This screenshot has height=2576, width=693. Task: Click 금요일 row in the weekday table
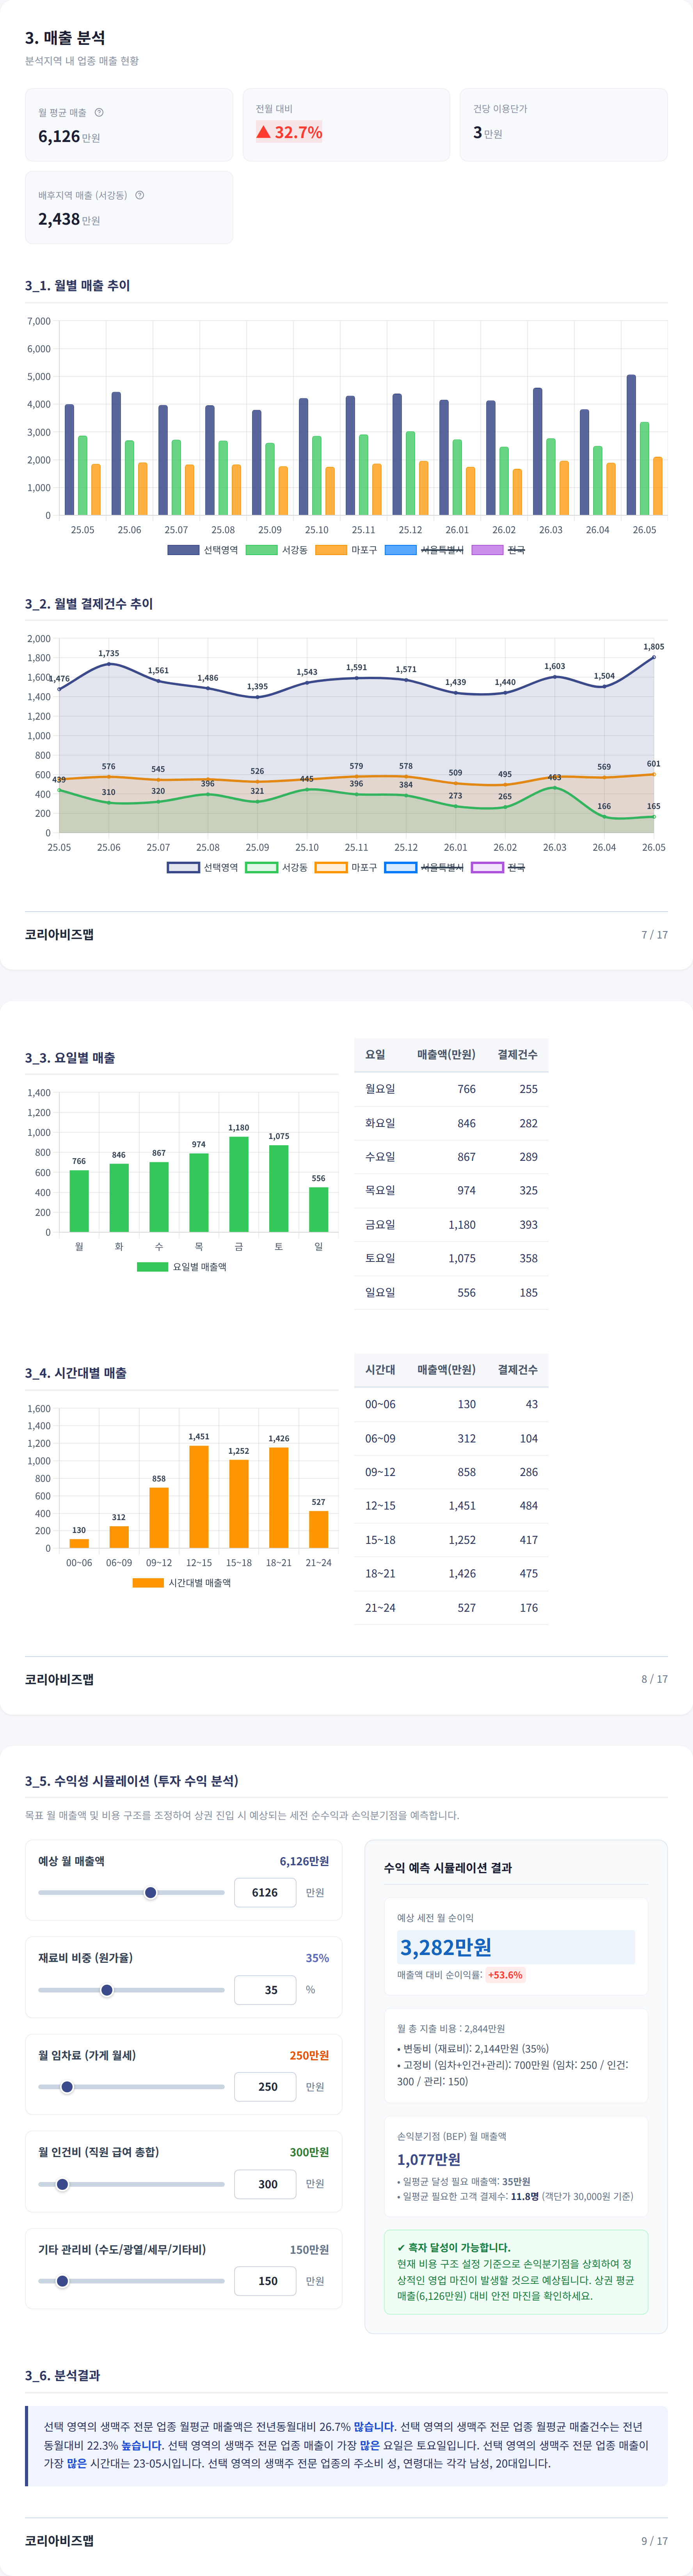coord(451,1224)
